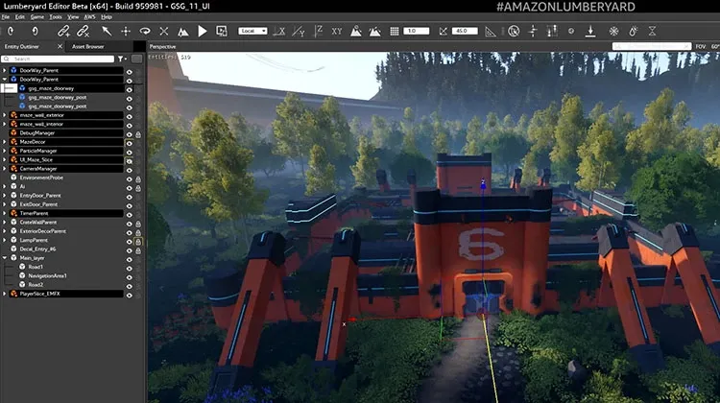Screen dimensions: 720x403
Task: Open the Local coordinate system dropdown
Action: [x=252, y=31]
